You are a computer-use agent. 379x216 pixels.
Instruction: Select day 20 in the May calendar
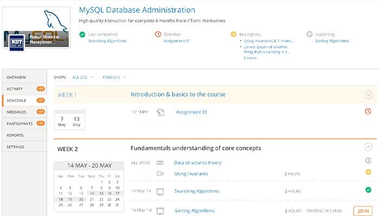pyautogui.click(x=81, y=199)
